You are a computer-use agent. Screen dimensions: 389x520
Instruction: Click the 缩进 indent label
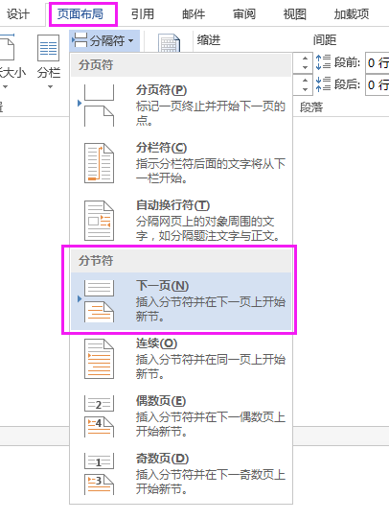click(x=209, y=40)
